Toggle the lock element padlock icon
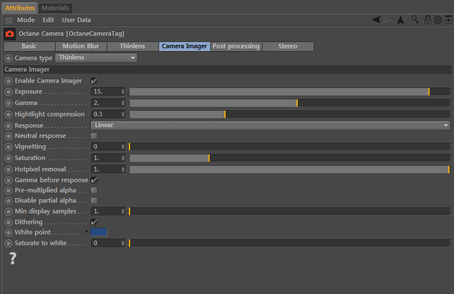This screenshot has width=454, height=294. (x=428, y=20)
